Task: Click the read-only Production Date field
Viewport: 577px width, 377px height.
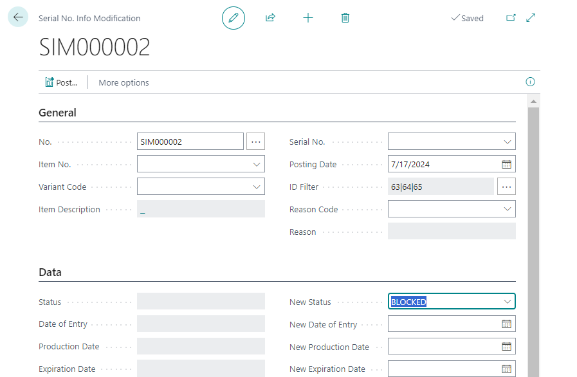Action: [x=201, y=346]
